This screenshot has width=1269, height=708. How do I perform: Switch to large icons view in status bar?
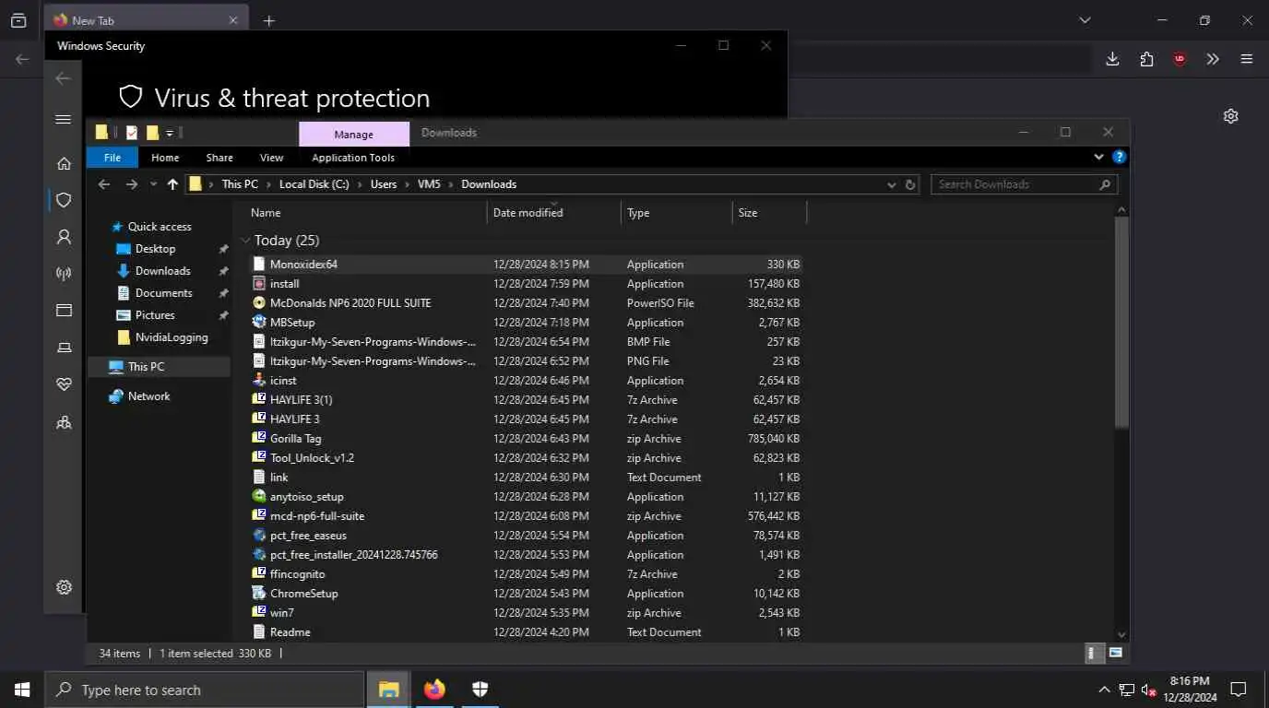(1115, 653)
